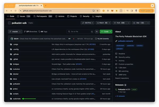Click bkchr's avatar in latest commit
The image size is (159, 107).
pyautogui.click(x=12, y=38)
